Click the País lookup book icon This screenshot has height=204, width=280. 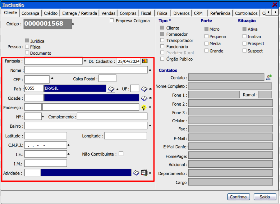(111, 89)
